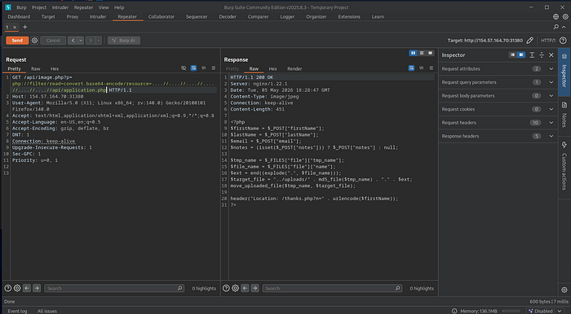Image resolution: width=571 pixels, height=314 pixels.
Task: Switch Response view to Render tab
Action: (x=294, y=68)
